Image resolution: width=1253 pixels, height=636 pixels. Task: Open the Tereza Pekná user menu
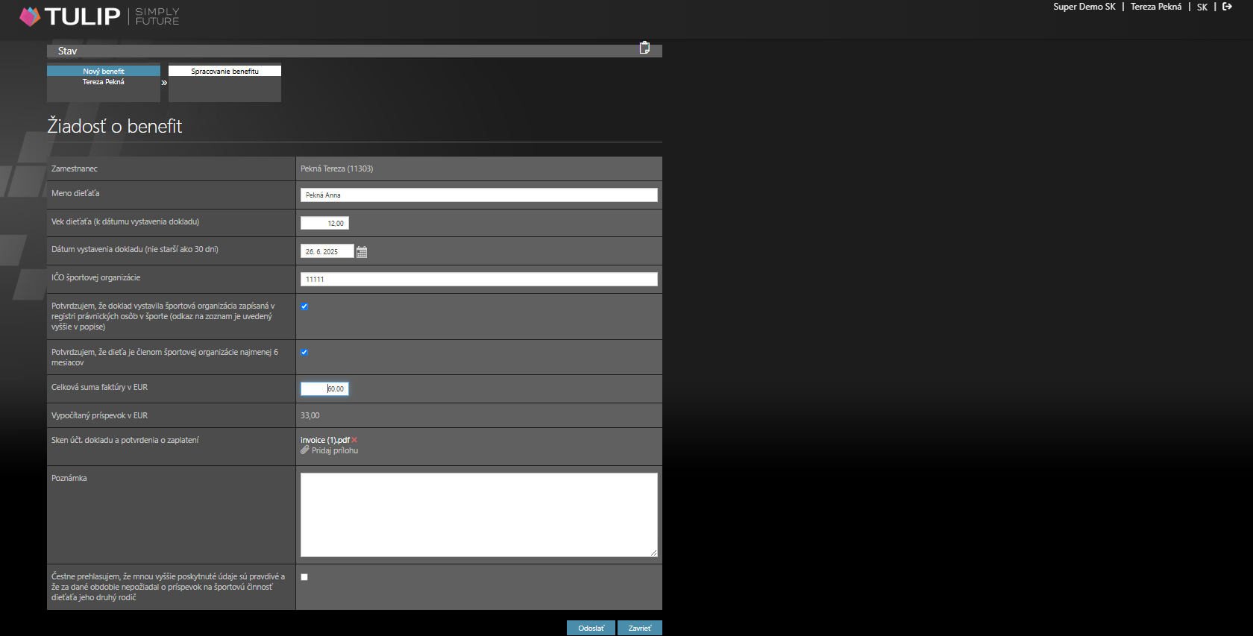click(1156, 7)
